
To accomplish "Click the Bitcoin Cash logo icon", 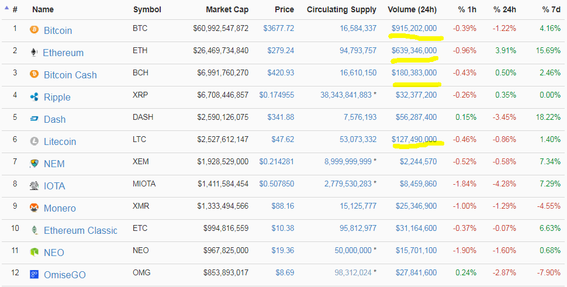I will [34, 74].
